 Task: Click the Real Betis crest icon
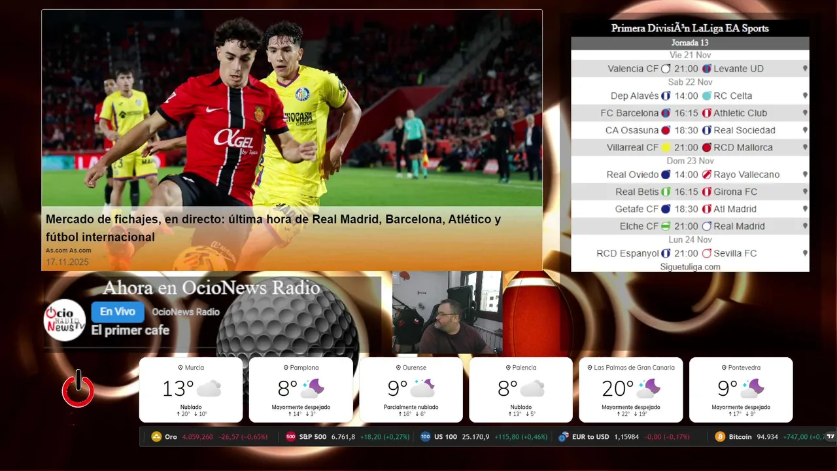pyautogui.click(x=666, y=192)
